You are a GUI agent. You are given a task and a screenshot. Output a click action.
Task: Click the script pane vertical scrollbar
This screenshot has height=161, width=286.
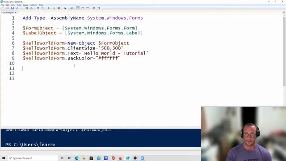[284, 51]
